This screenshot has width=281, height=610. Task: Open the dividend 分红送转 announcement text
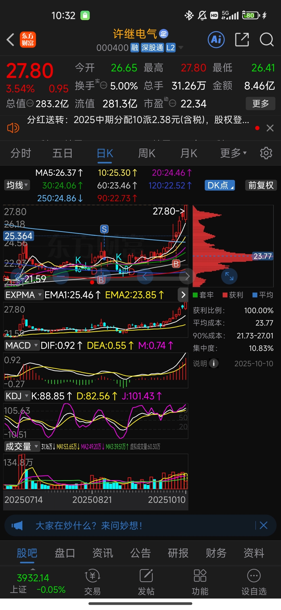coord(138,120)
